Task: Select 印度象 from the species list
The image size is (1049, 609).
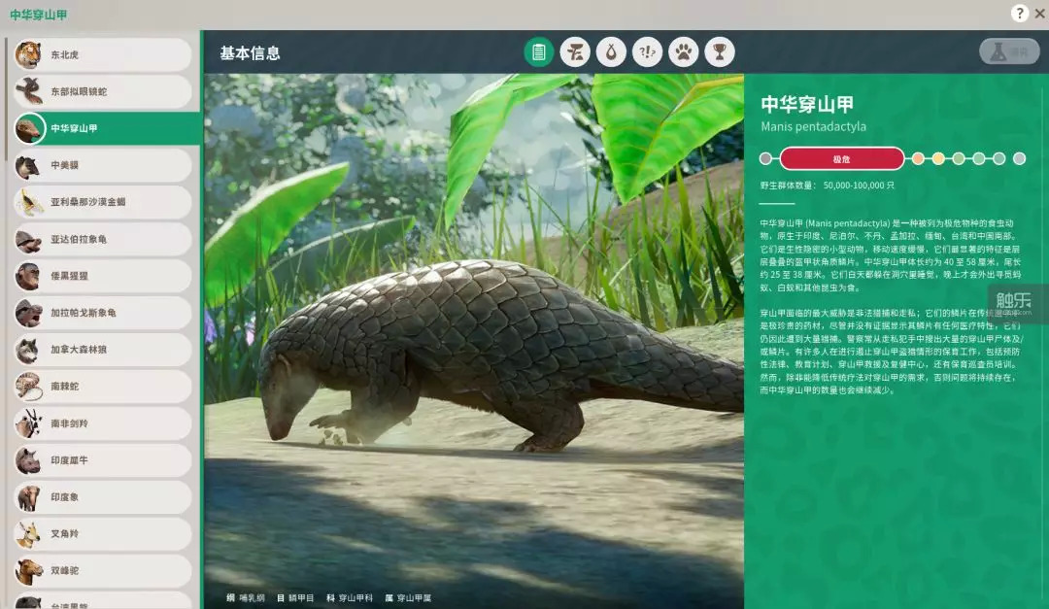Action: pyautogui.click(x=102, y=497)
